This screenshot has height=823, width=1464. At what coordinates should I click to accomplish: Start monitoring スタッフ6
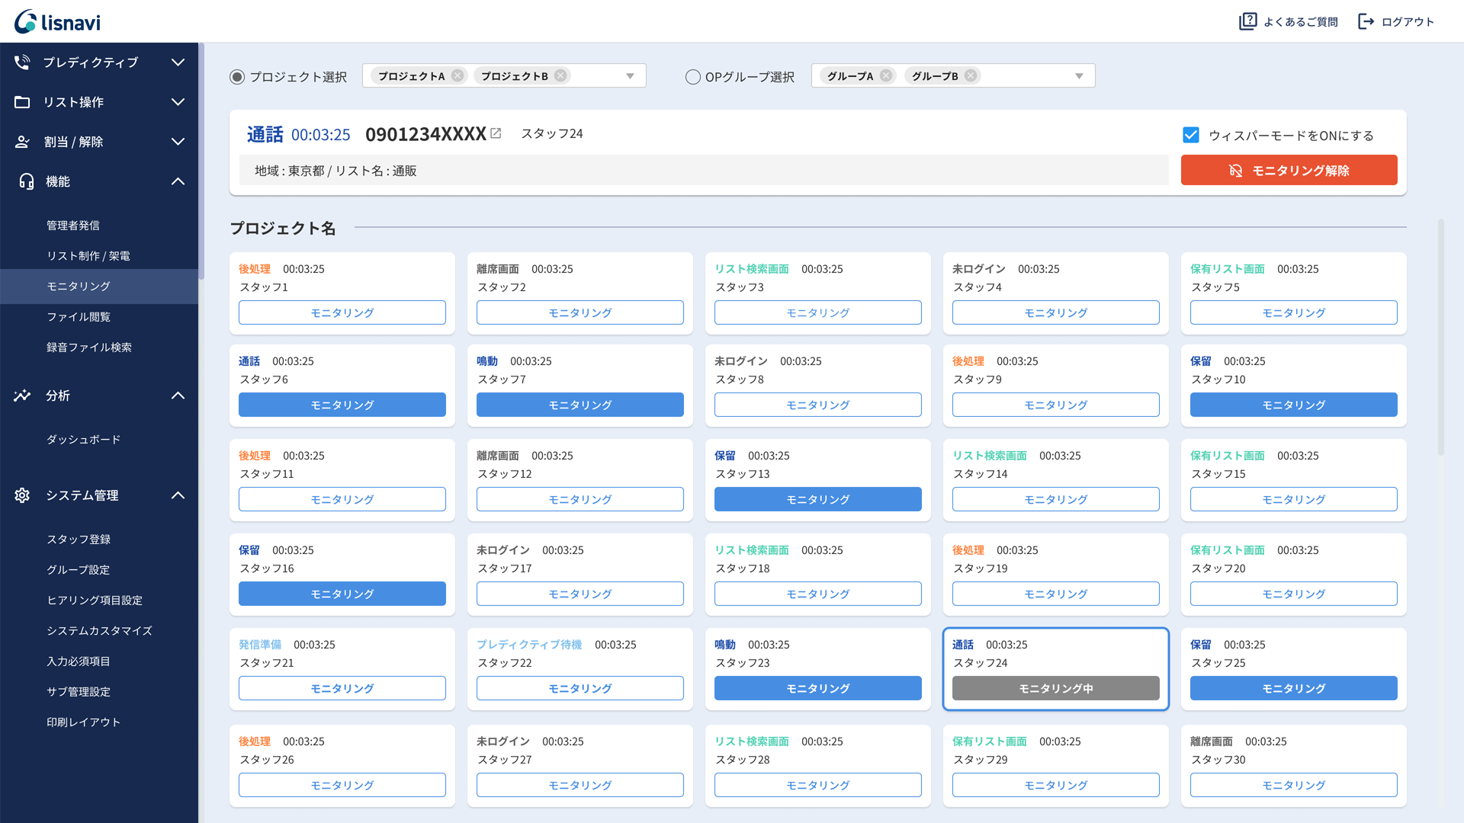click(x=342, y=405)
